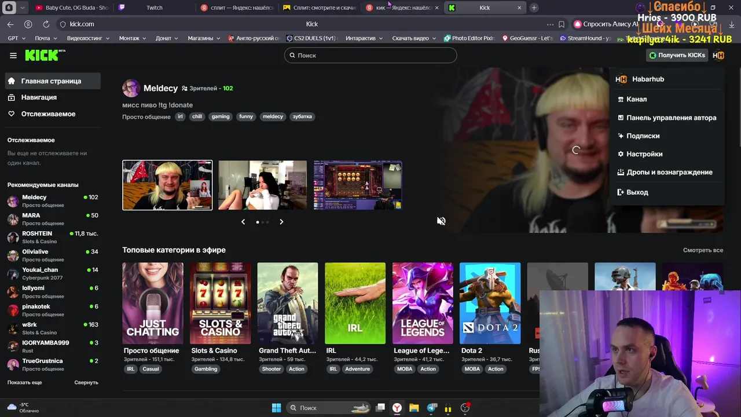Click the зубатка stream tag
741x417 pixels.
click(x=302, y=116)
